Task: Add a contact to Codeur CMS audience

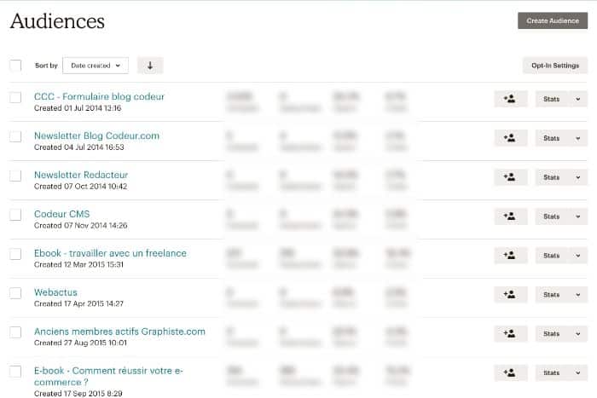Action: tap(510, 216)
